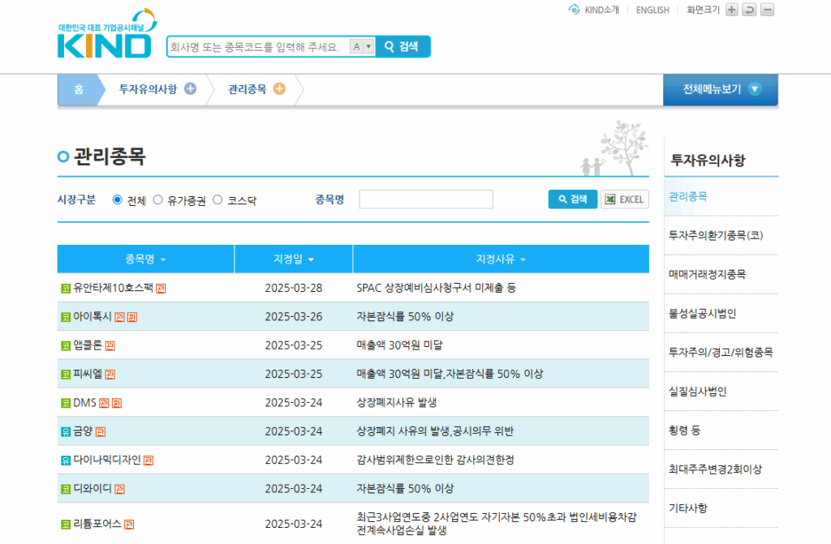Click the KOSDAQ market badge beside 유안타제10호스팩
The image size is (831, 544).
[64, 289]
